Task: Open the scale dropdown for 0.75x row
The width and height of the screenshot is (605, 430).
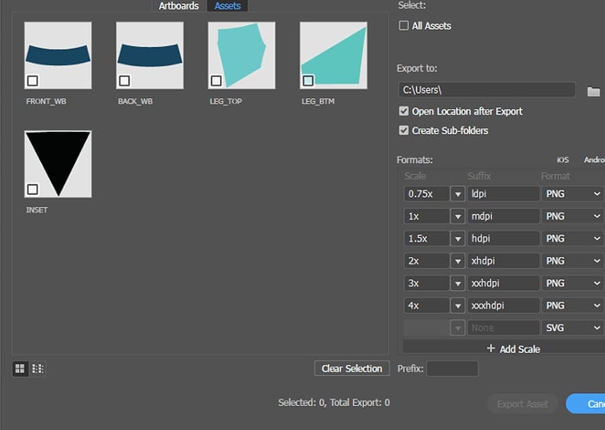Action: tap(457, 194)
